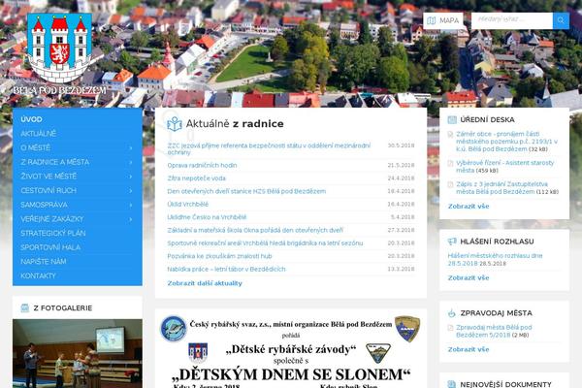Click document icon next to Výběrové řízení
The width and height of the screenshot is (582, 388).
click(x=451, y=163)
